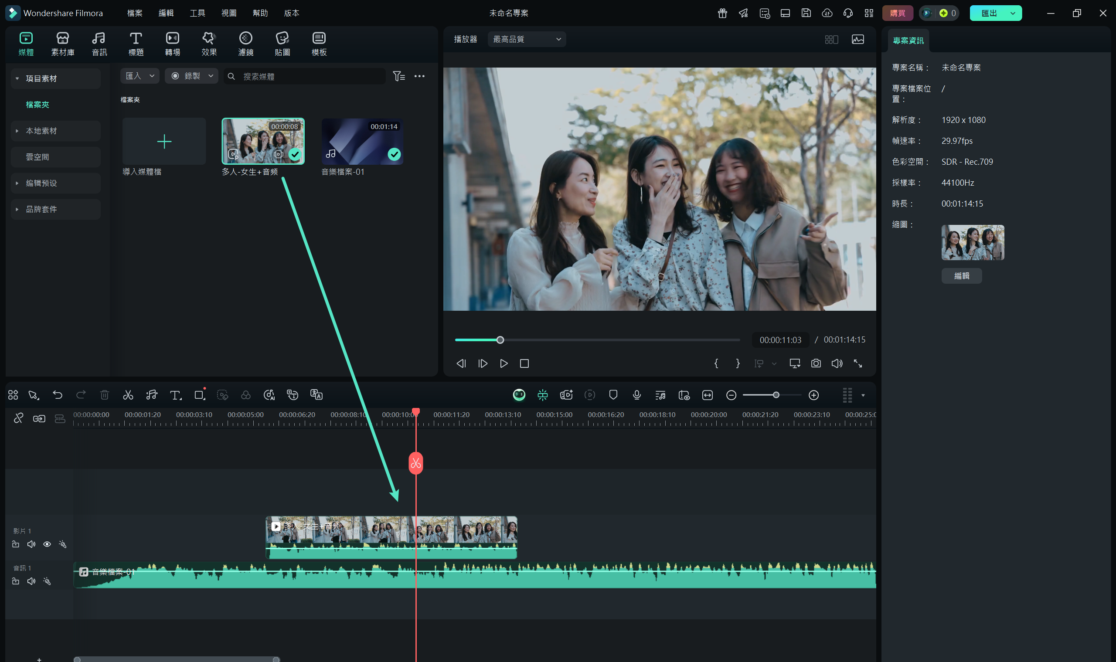Open the 匯出 export dropdown arrow
Image resolution: width=1116 pixels, height=662 pixels.
[x=1013, y=13]
